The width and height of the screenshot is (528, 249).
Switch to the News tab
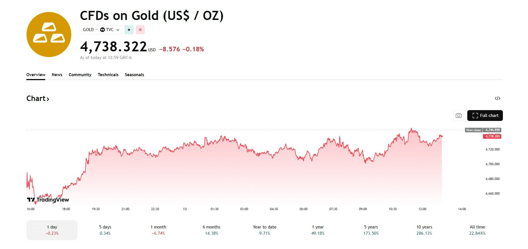pyautogui.click(x=57, y=75)
